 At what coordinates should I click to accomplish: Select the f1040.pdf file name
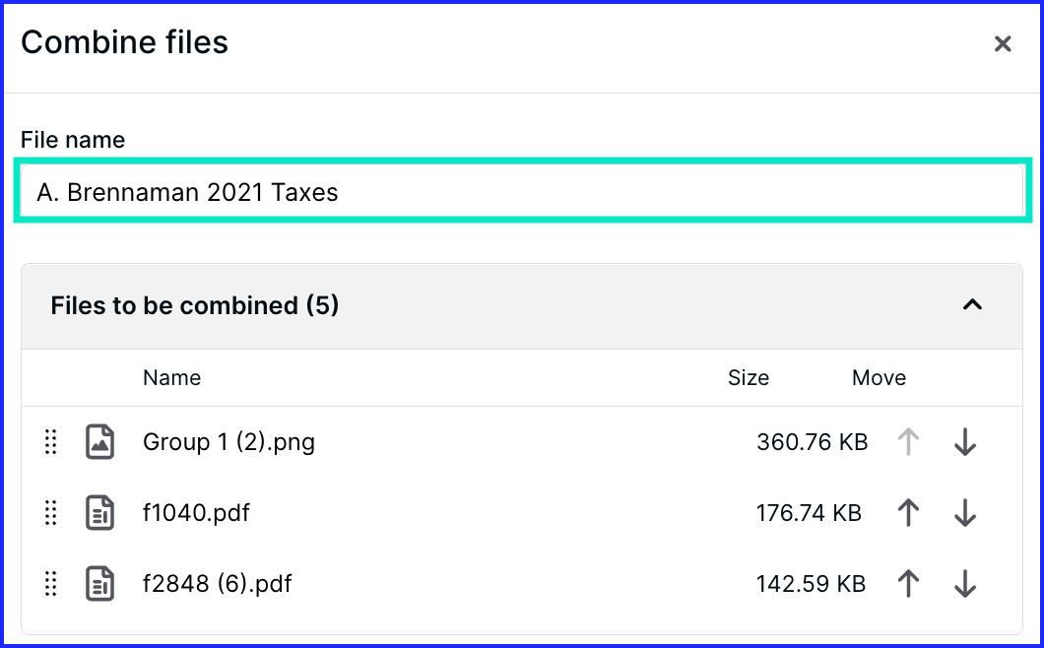point(196,513)
